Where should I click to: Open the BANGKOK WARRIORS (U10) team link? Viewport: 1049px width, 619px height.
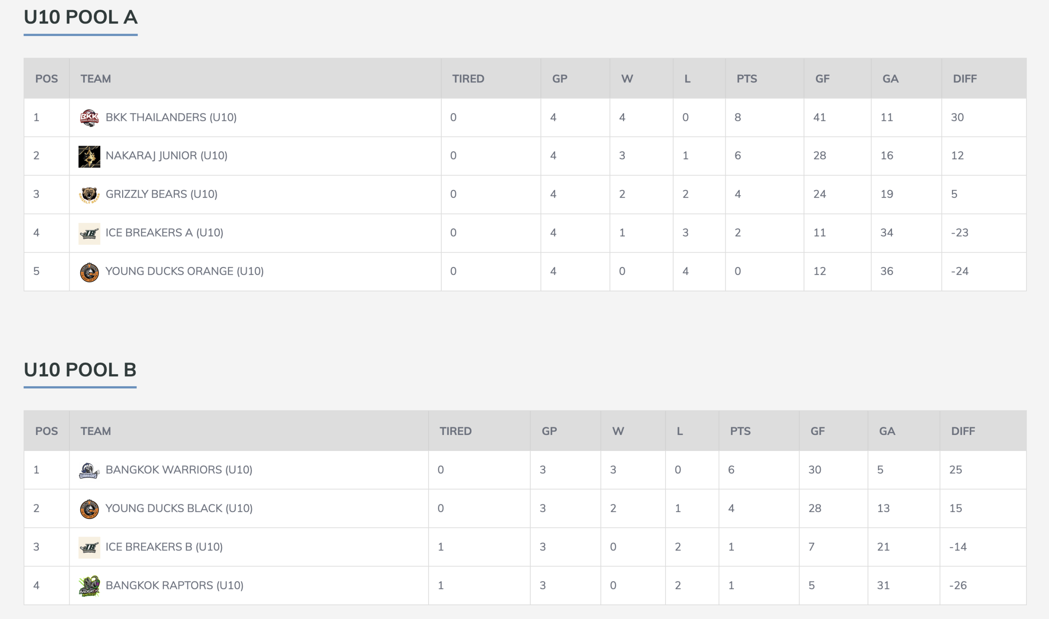pyautogui.click(x=179, y=470)
